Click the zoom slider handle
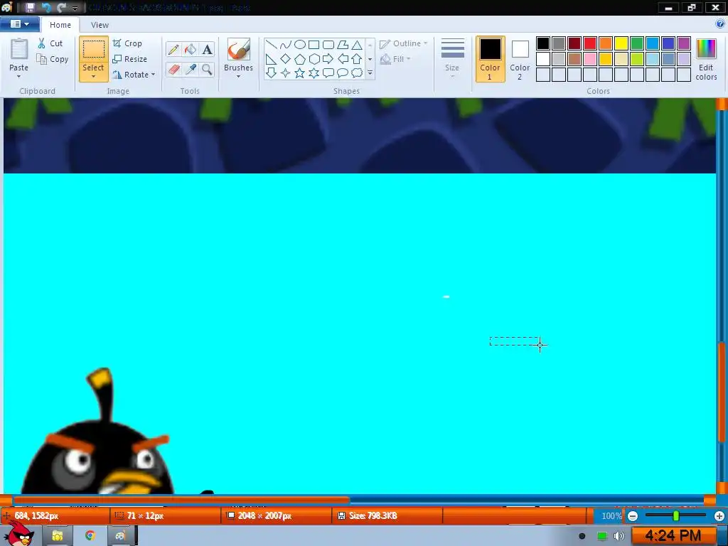Screen dimensions: 728x546 (x=676, y=515)
